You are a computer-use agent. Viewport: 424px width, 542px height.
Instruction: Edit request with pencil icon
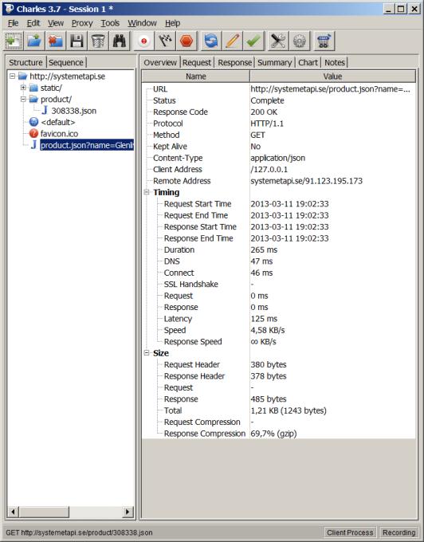pos(232,41)
